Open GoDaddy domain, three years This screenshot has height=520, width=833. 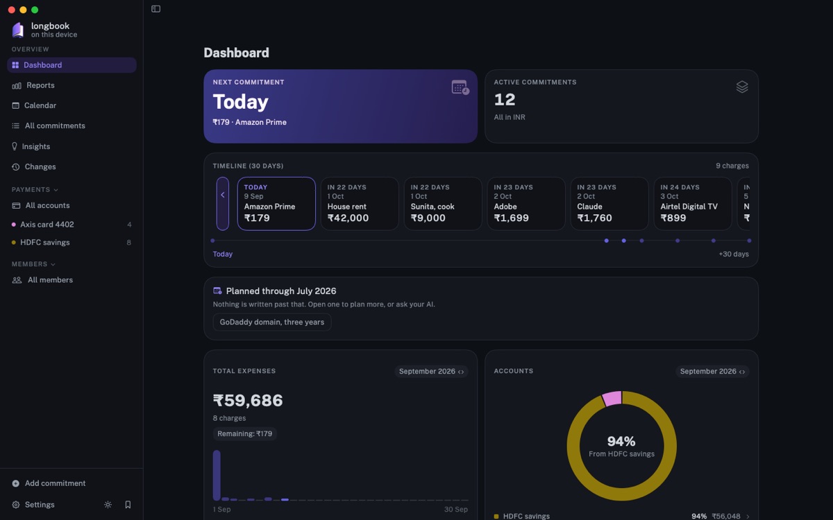(x=272, y=322)
